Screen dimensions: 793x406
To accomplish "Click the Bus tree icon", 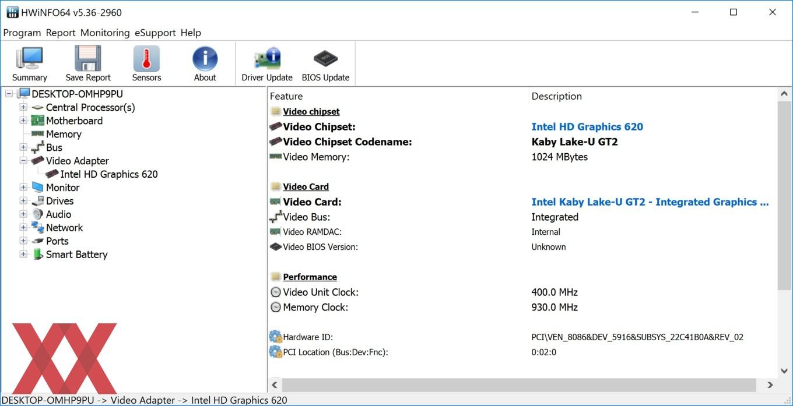I will point(37,147).
